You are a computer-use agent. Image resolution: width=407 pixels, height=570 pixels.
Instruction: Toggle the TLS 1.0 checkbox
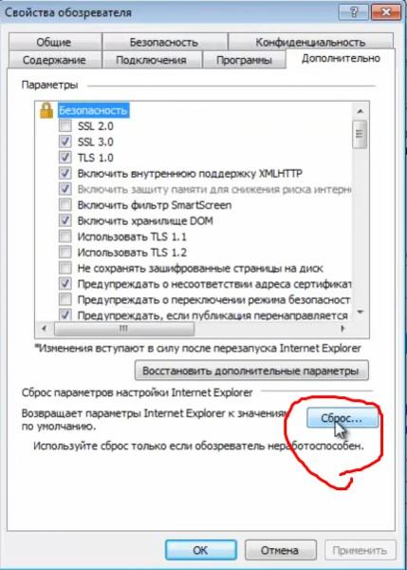click(65, 158)
